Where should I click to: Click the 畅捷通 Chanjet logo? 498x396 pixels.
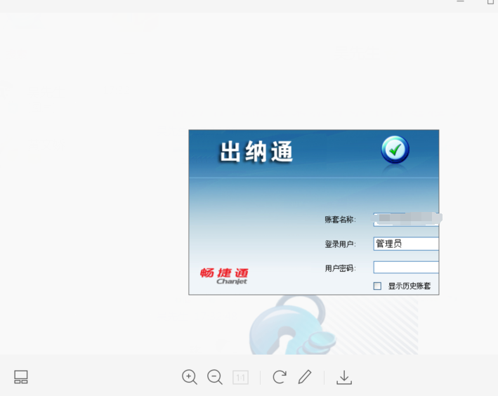[x=224, y=276]
